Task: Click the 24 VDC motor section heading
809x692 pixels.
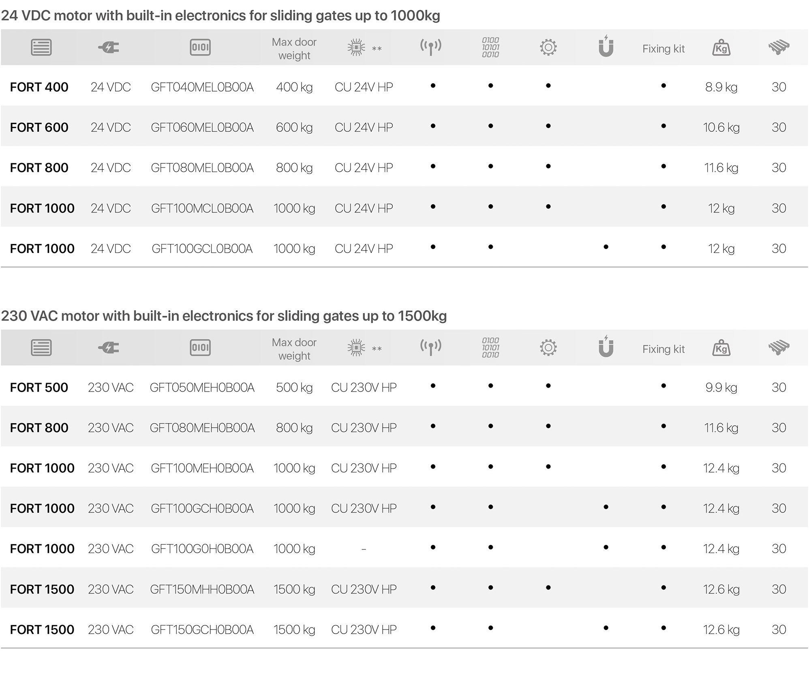Action: pos(220,15)
